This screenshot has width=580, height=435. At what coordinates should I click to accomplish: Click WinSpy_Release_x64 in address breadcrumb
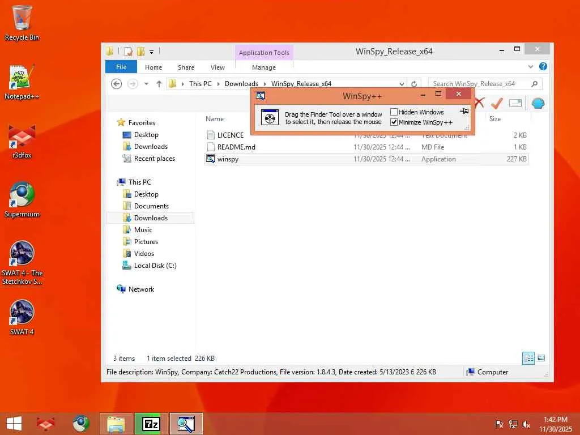click(301, 84)
